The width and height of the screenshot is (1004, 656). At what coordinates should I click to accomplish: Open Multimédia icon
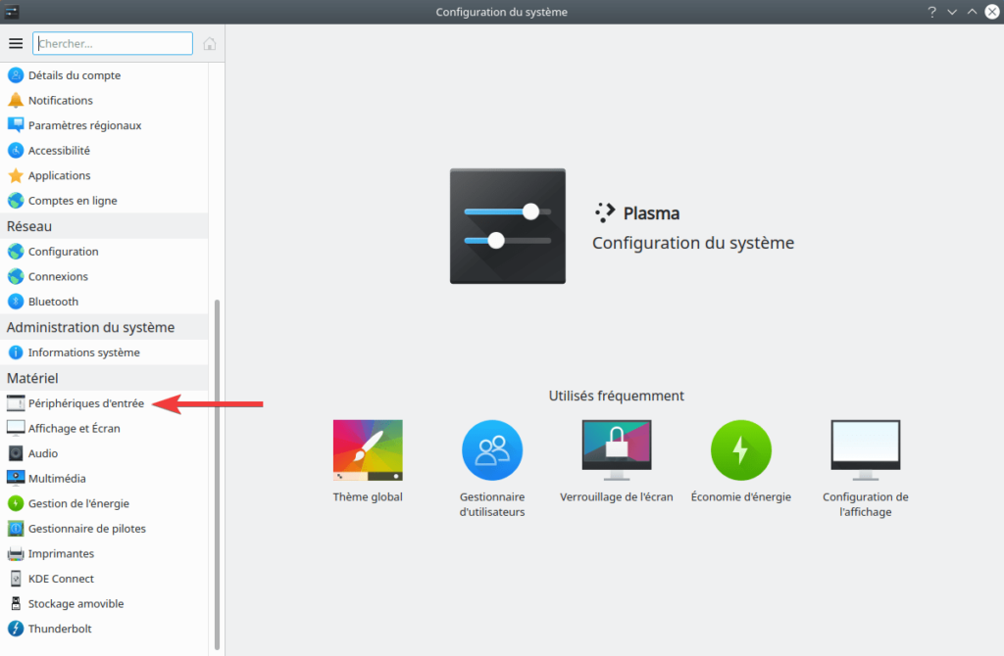16,478
